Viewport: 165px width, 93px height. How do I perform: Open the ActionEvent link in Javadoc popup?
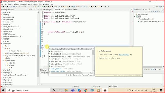click(x=124, y=54)
